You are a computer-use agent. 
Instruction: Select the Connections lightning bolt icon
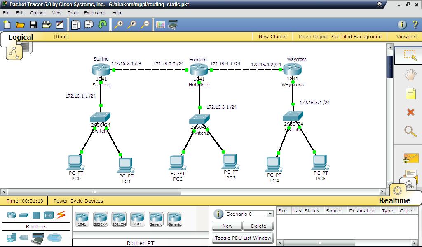click(61, 215)
